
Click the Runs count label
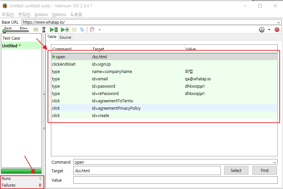coord(7,179)
